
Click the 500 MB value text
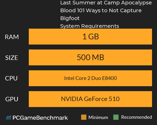[91, 57]
